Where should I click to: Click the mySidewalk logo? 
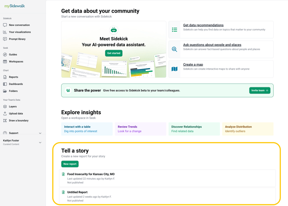[x=15, y=6]
